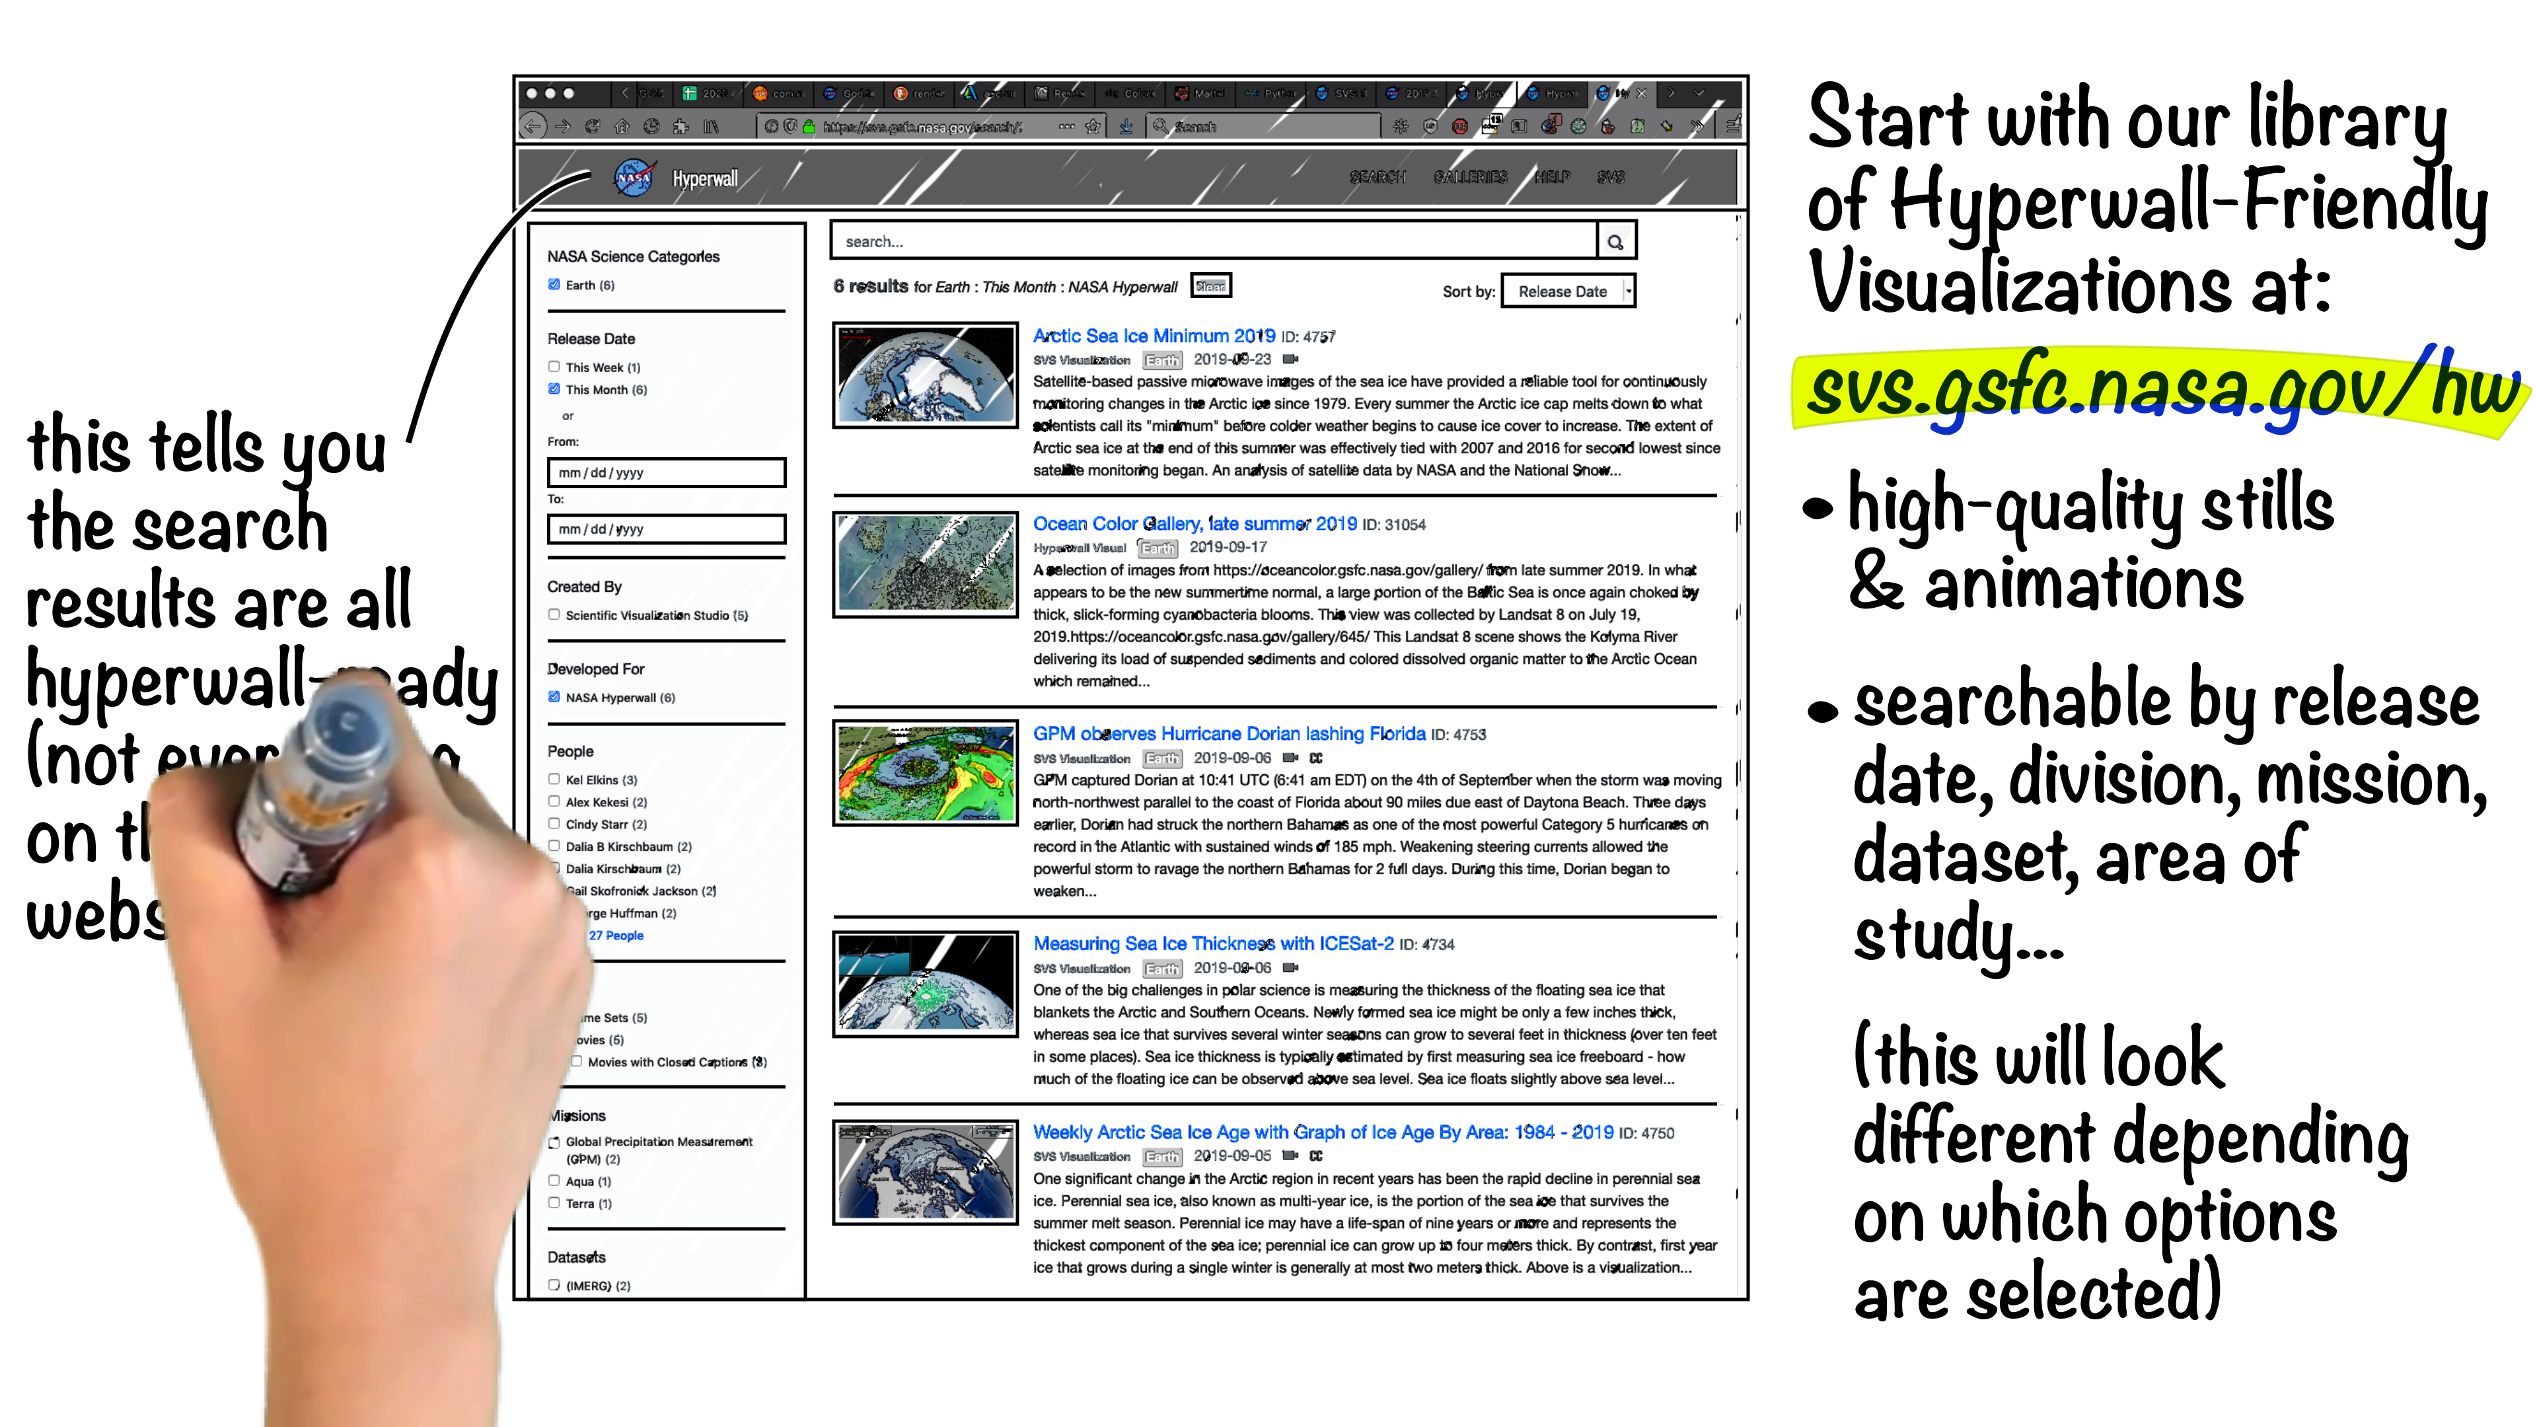2537x1427 pixels.
Task: Go to the browser home icon
Action: (x=622, y=126)
